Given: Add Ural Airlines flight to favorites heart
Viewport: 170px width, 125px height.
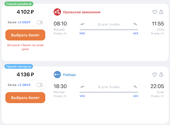Looking at the screenshot, I should (154, 12).
